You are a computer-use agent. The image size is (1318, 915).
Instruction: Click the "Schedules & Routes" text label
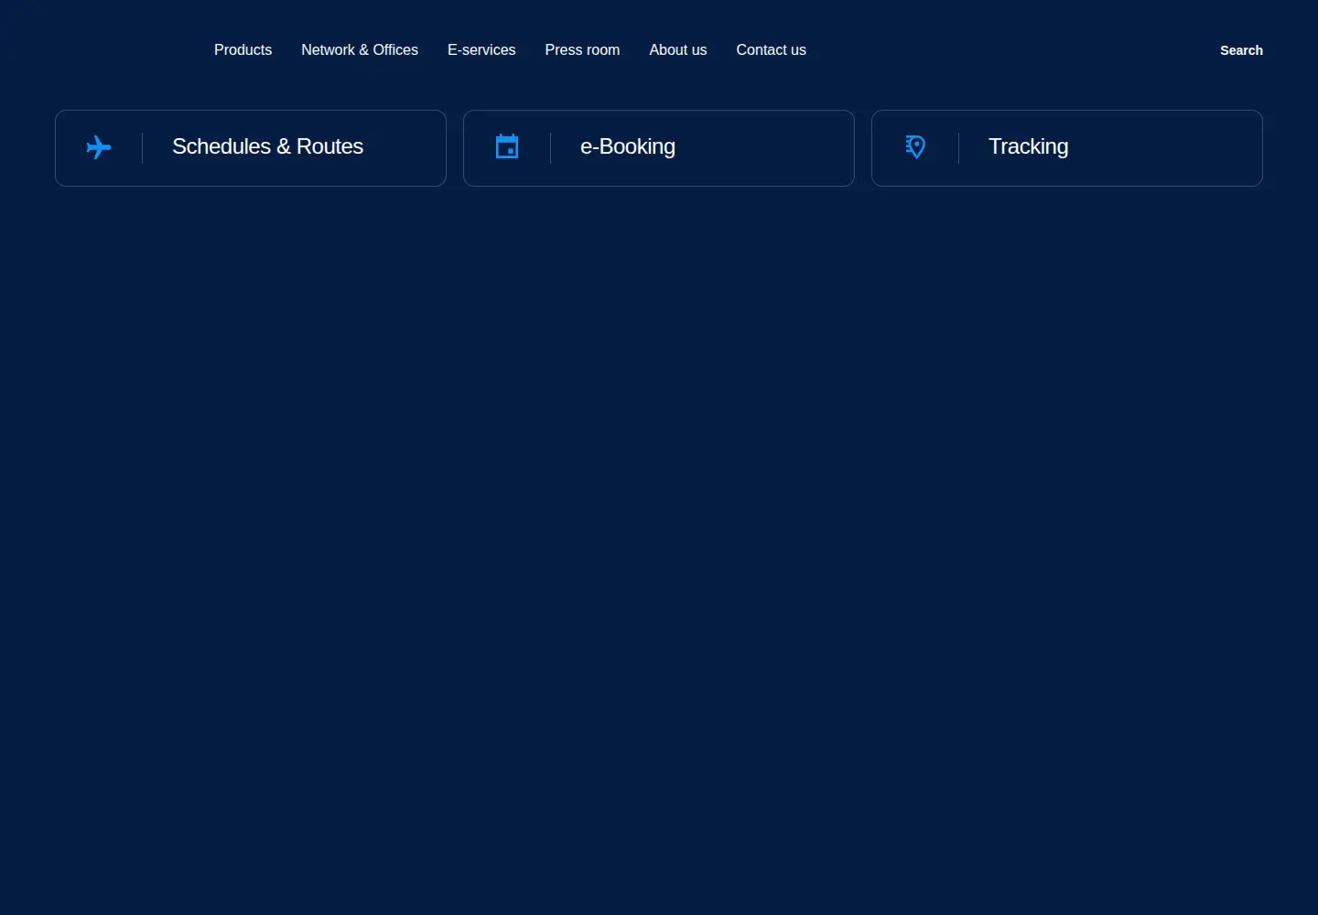tap(267, 146)
